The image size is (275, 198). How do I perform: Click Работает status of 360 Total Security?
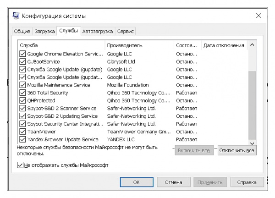pos(187,93)
